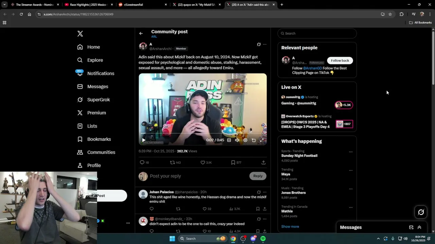Open floating Grok button
Image resolution: width=435 pixels, height=244 pixels.
(421, 212)
